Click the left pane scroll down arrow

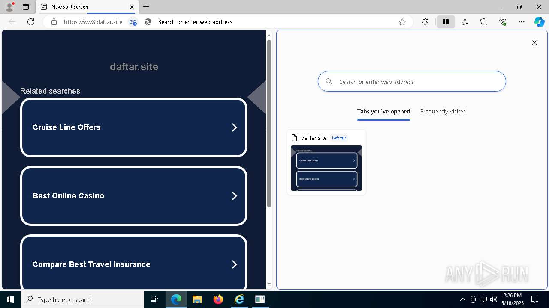pyautogui.click(x=269, y=284)
